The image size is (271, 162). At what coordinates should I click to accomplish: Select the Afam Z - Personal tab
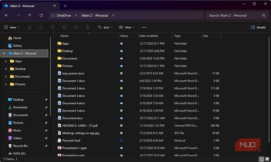(x=31, y=6)
